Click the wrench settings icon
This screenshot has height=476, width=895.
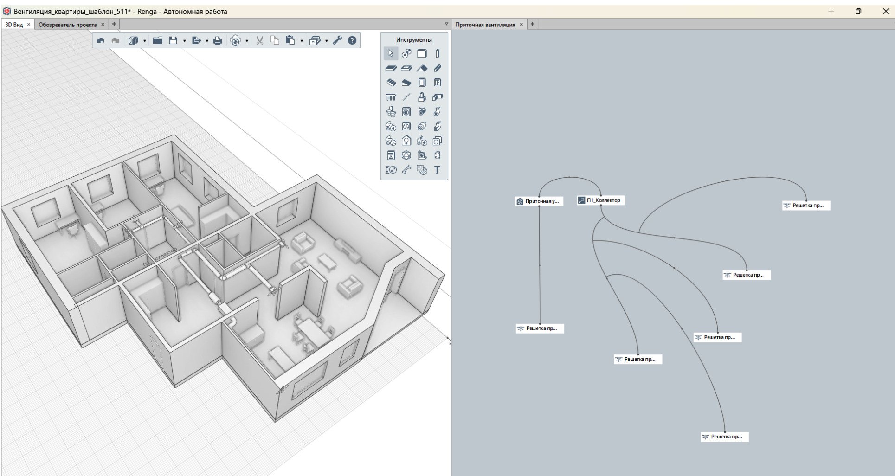pyautogui.click(x=337, y=40)
